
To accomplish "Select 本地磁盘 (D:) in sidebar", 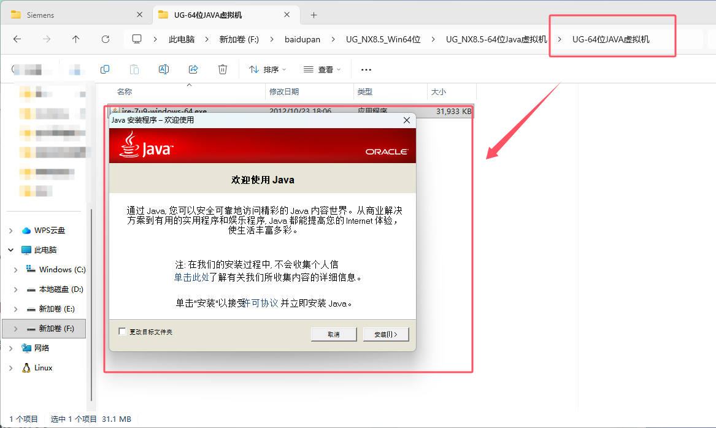I will point(55,289).
